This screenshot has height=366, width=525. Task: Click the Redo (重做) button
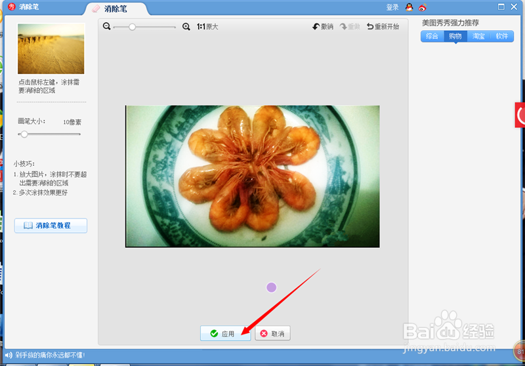coord(350,26)
